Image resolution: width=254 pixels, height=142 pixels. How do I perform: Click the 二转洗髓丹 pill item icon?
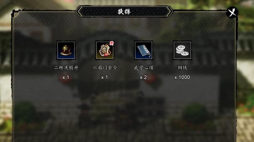coord(66,50)
